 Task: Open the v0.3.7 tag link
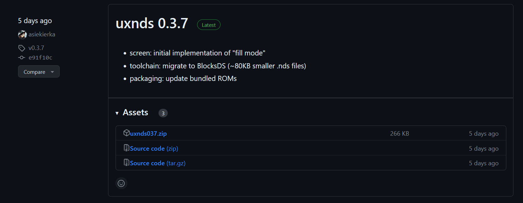36,48
